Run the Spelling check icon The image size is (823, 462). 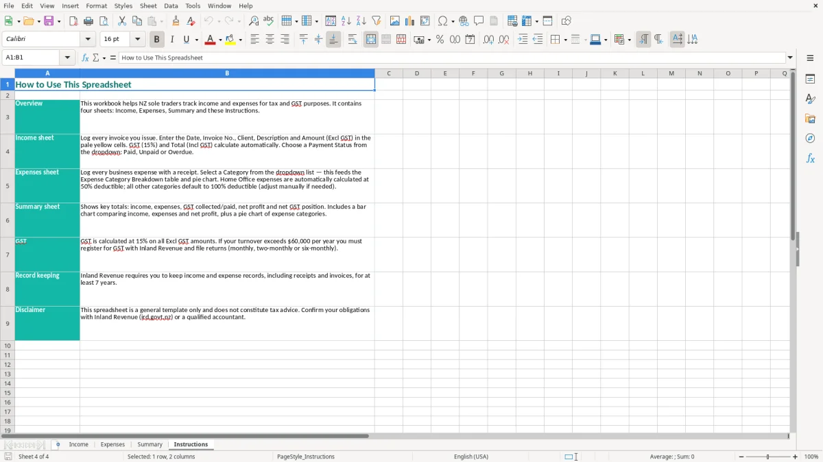pos(269,21)
